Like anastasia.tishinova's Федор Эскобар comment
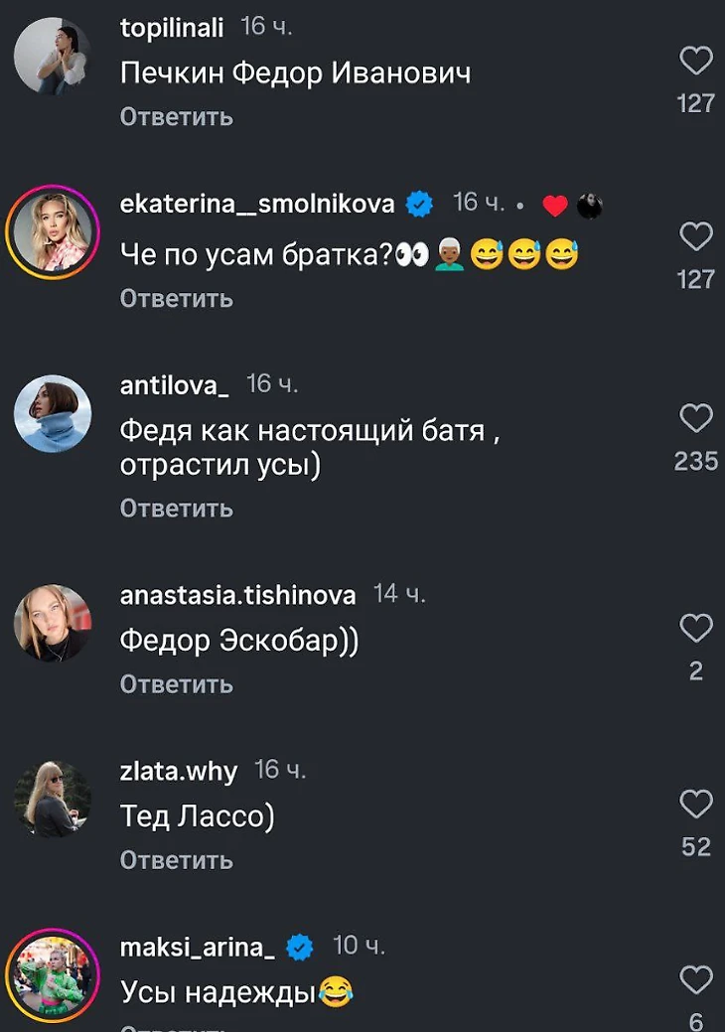The width and height of the screenshot is (725, 1032). click(696, 629)
